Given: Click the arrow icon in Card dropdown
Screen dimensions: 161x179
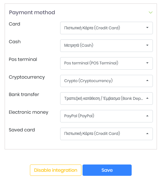Looking at the screenshot, I should (x=147, y=28).
